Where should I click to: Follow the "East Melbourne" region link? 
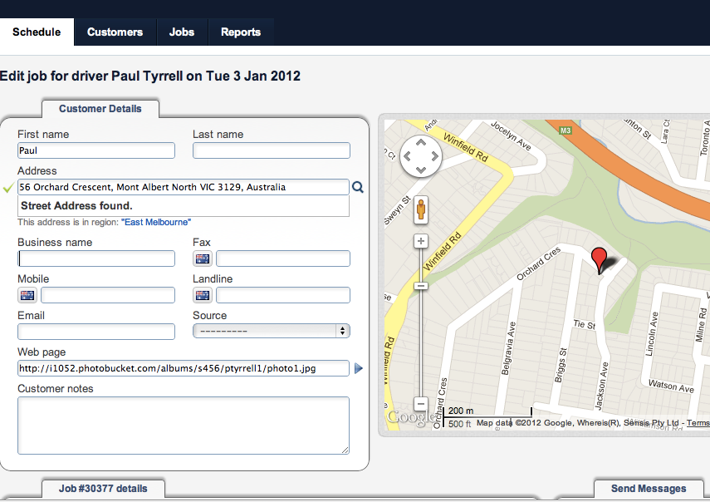156,222
